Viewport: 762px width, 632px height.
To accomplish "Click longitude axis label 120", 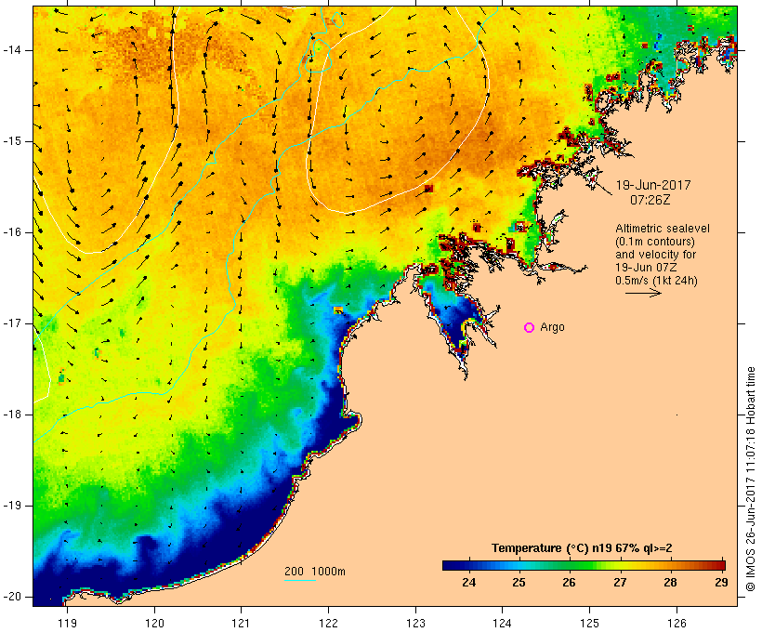I will [x=154, y=623].
